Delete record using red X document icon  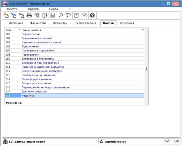click(21, 15)
